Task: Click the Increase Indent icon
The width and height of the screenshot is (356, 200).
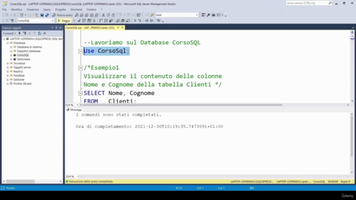Action: 152,21
